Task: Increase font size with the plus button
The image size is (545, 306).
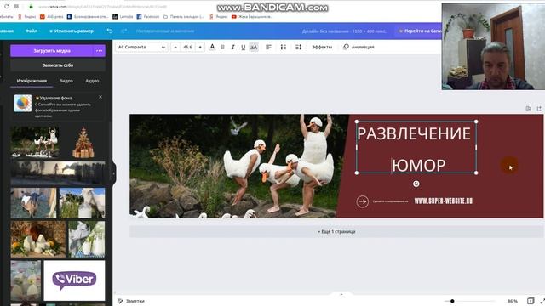Action: (200, 47)
